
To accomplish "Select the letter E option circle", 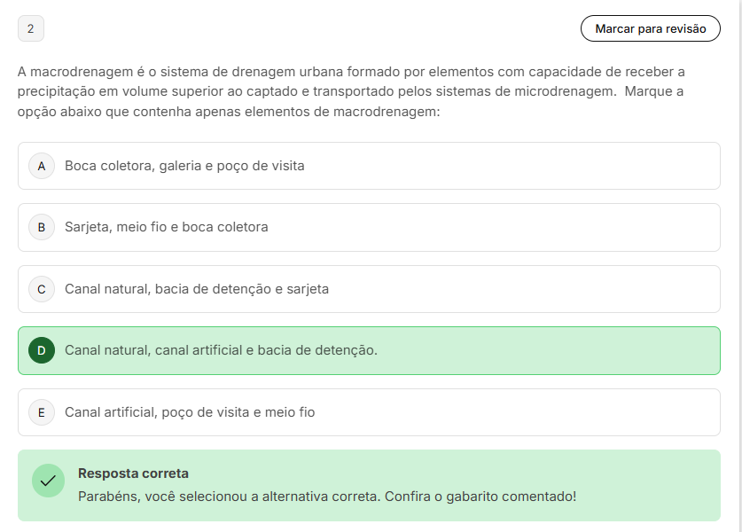I will pos(42,412).
